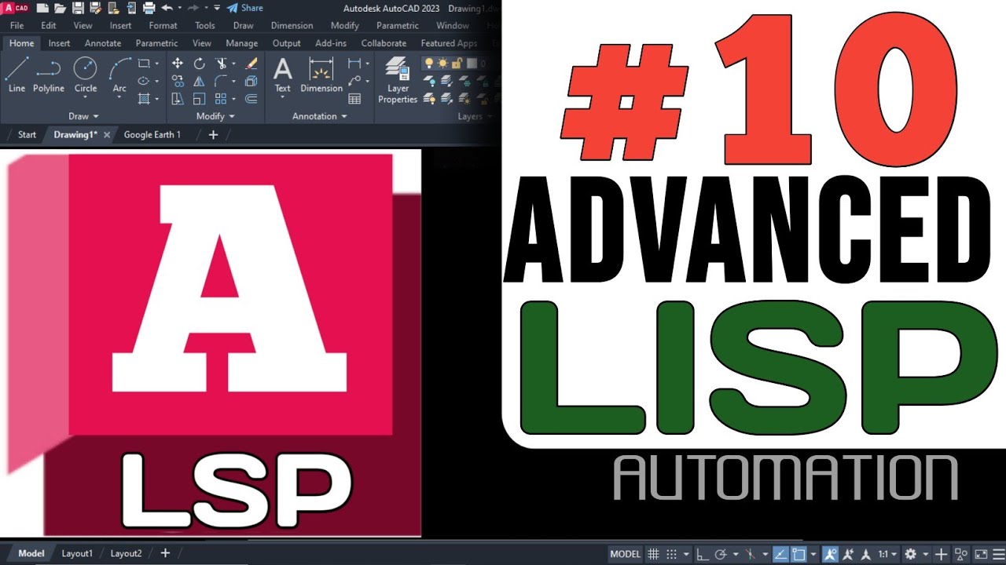Expand the Annotation panel title
The height and width of the screenshot is (565, 1006).
(x=319, y=116)
